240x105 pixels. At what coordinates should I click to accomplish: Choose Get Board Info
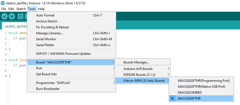(71, 74)
